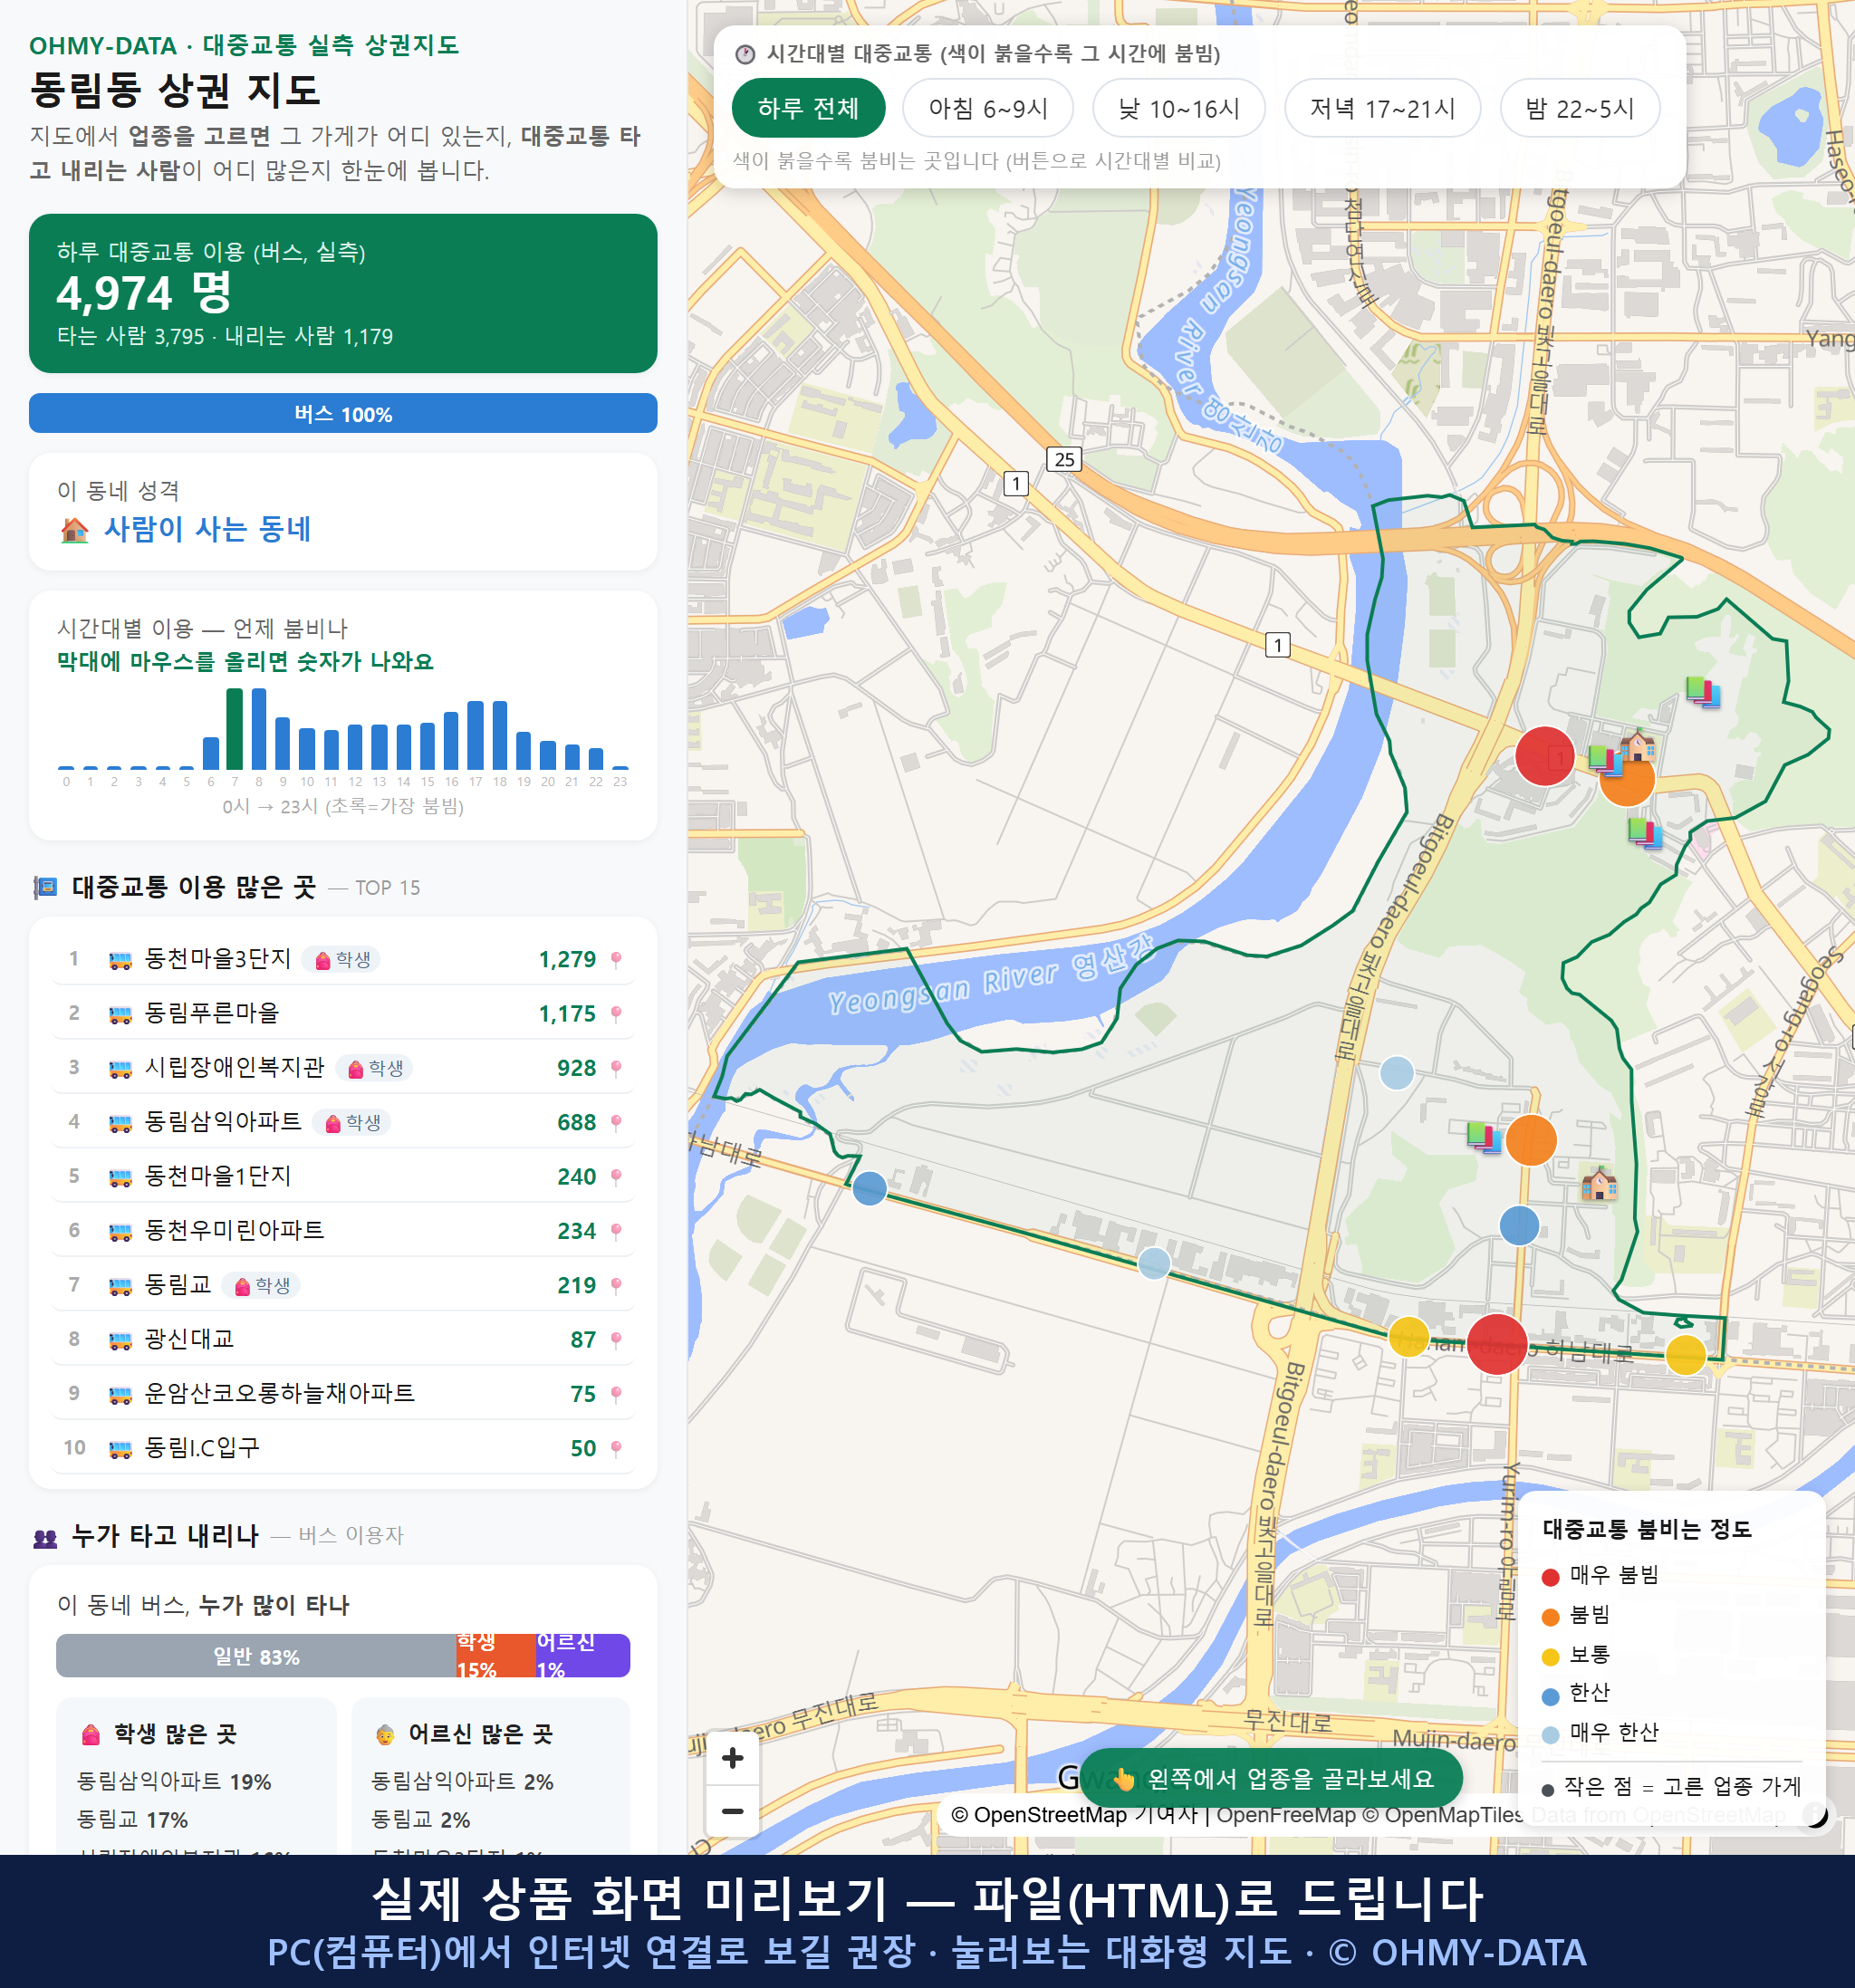
Task: Click the pin icon for 동림삼익아파트 row
Action: tap(616, 1123)
